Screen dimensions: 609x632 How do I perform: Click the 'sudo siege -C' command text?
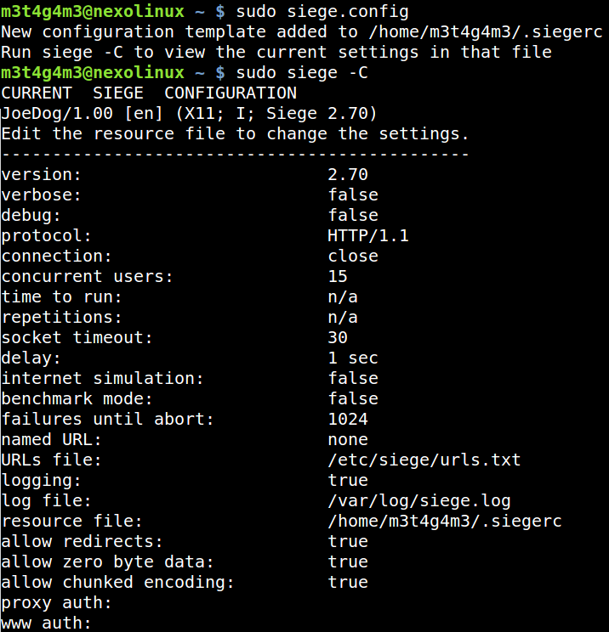[302, 72]
